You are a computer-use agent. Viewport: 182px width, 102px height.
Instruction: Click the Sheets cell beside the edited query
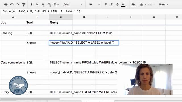click(37, 43)
